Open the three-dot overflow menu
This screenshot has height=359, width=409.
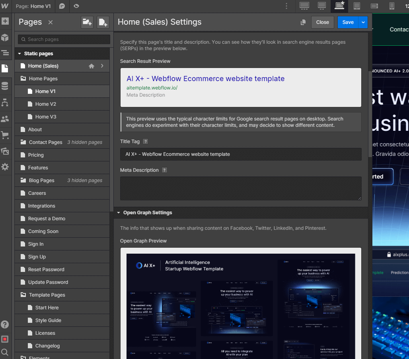[x=286, y=6]
